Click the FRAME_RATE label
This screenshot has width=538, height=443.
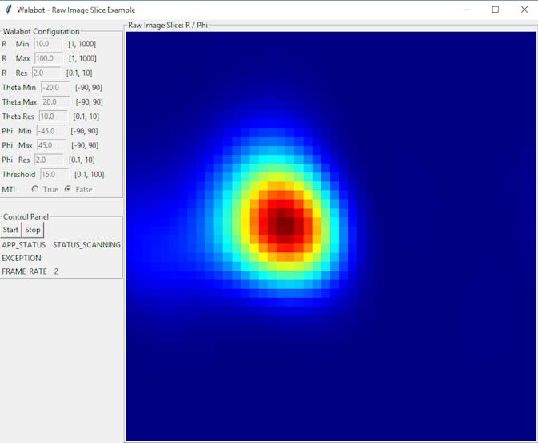click(24, 271)
